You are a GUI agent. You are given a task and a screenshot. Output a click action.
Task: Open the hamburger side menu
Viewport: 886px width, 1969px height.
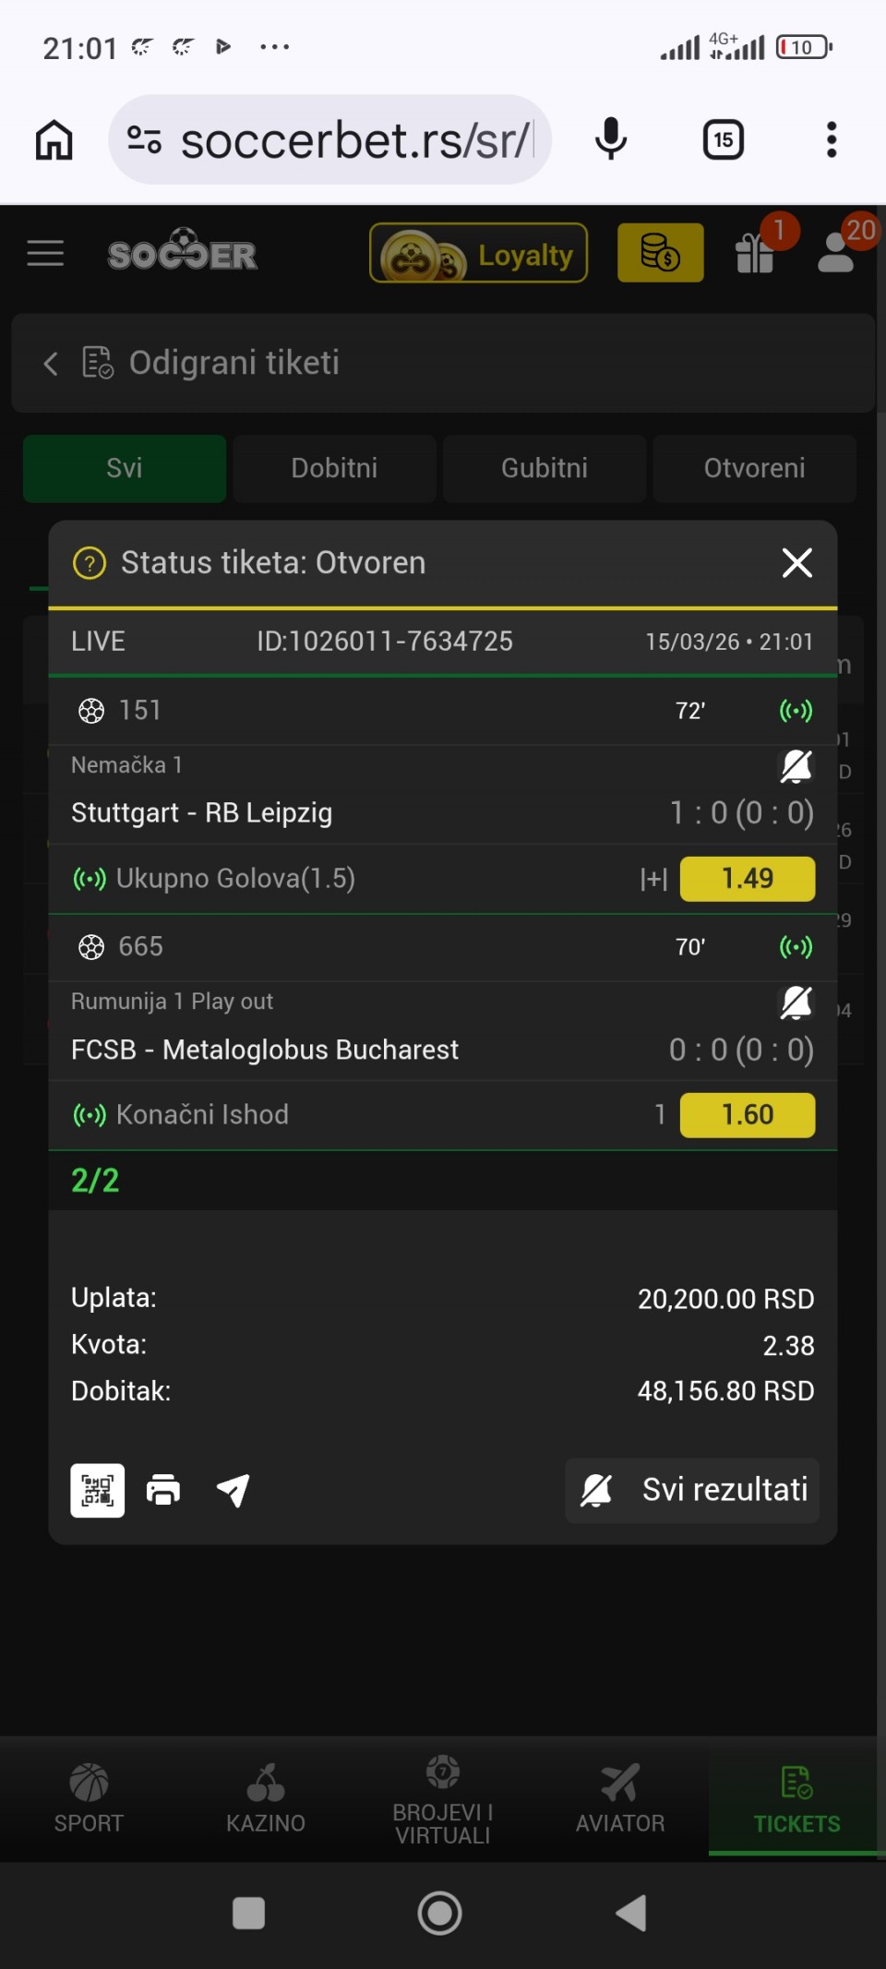point(45,253)
